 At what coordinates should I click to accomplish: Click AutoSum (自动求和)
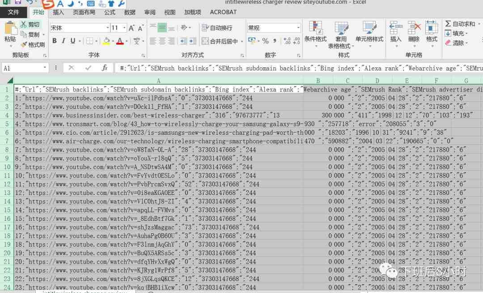(460, 24)
